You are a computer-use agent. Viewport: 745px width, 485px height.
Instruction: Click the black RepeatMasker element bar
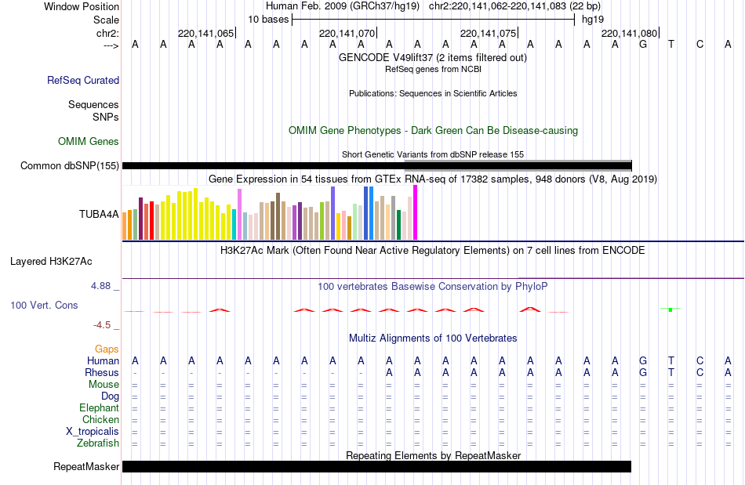[376, 466]
